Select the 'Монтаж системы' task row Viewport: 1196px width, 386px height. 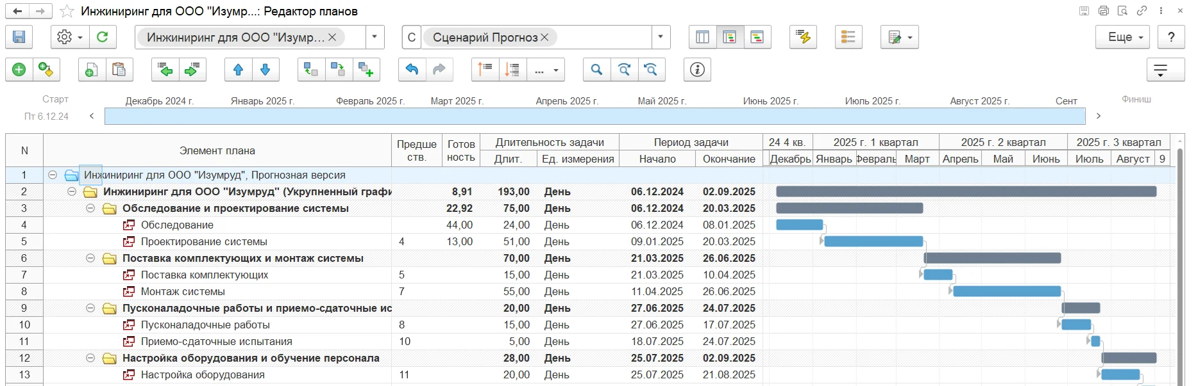183,291
